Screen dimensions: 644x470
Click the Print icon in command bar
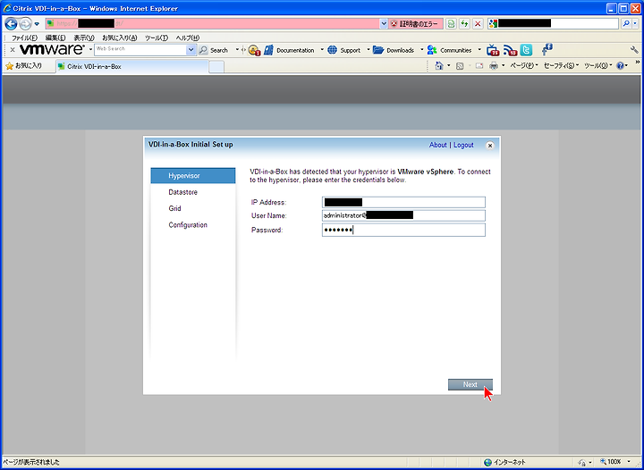(494, 65)
